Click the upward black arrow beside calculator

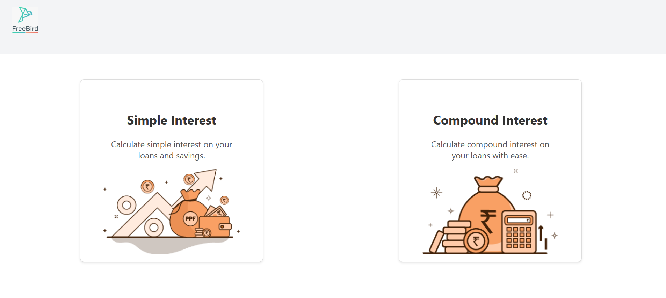(x=541, y=233)
